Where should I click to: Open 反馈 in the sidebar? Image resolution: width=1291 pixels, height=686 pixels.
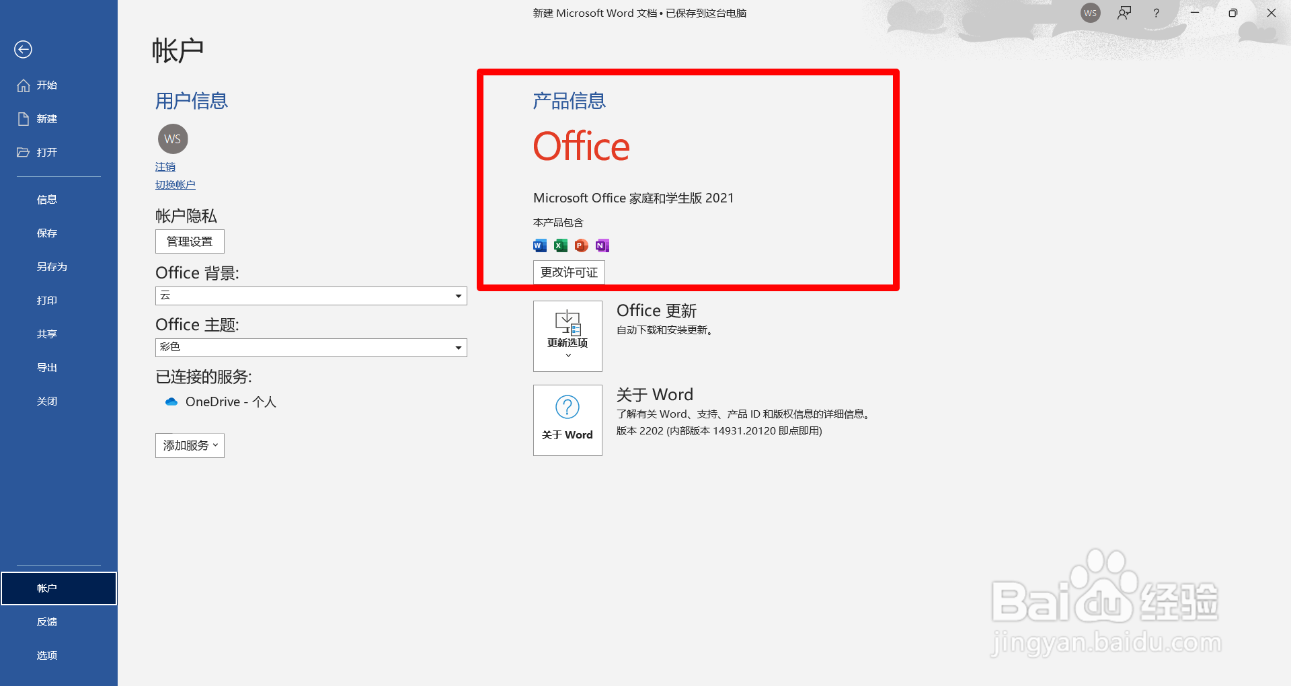tap(58, 622)
